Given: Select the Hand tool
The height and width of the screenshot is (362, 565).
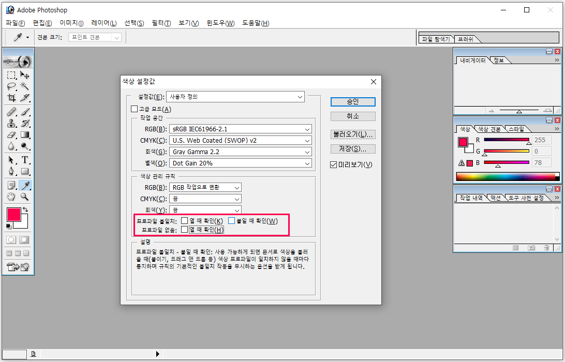Looking at the screenshot, I should pyautogui.click(x=11, y=197).
